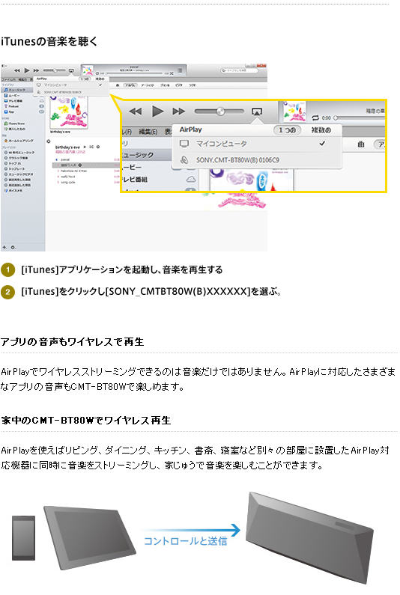
Task: Click the Play button in the small iTunes toolbar
Action: coord(26,70)
